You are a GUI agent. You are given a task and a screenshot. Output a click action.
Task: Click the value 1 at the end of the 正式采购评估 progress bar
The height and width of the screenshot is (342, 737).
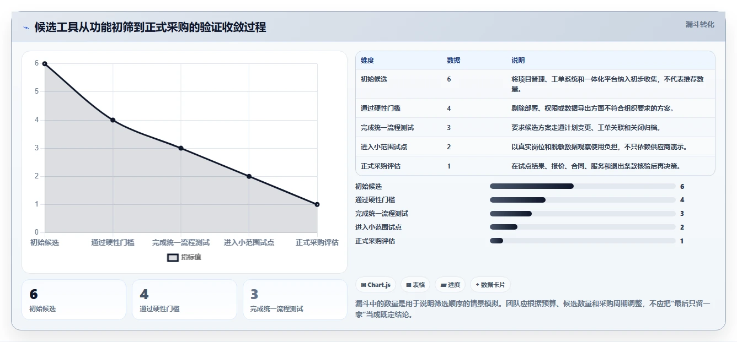(682, 241)
